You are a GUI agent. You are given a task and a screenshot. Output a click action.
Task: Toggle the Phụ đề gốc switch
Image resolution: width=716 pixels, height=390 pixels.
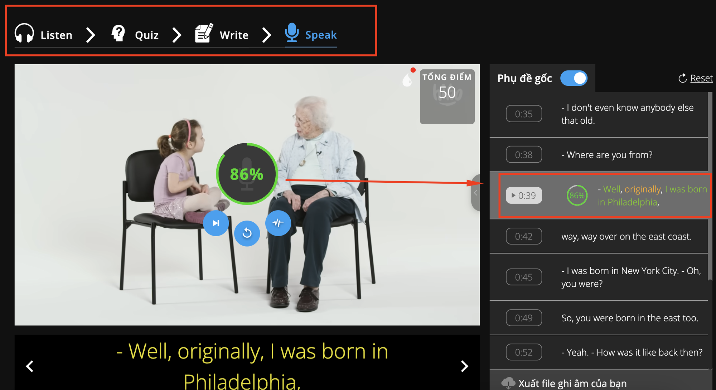(x=574, y=78)
